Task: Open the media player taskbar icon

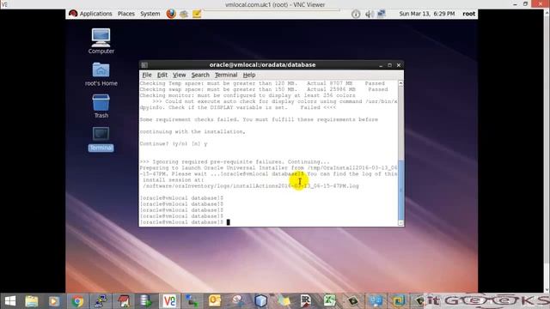Action: point(54,301)
